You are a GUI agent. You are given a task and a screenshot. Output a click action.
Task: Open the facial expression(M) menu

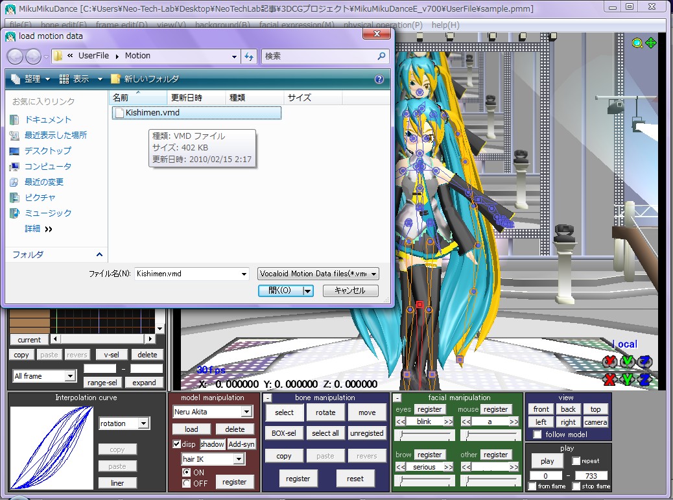click(x=296, y=25)
